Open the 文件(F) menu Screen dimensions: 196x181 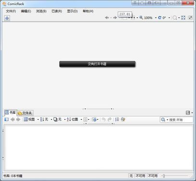11,11
